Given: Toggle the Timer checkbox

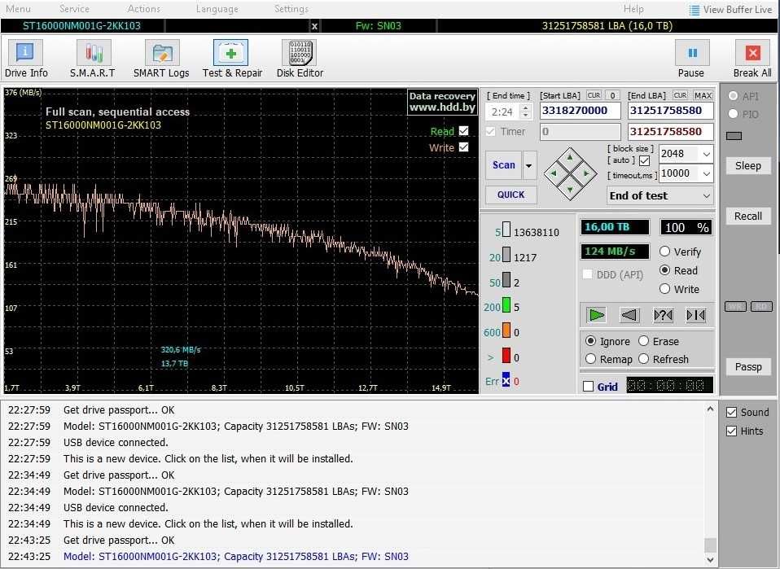Looking at the screenshot, I should click(490, 131).
